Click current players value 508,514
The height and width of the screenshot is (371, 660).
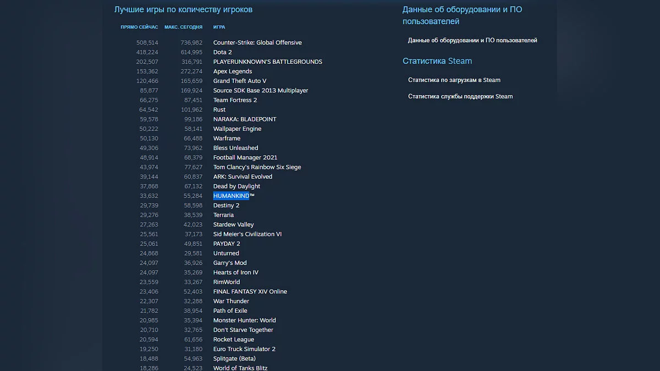pos(147,43)
